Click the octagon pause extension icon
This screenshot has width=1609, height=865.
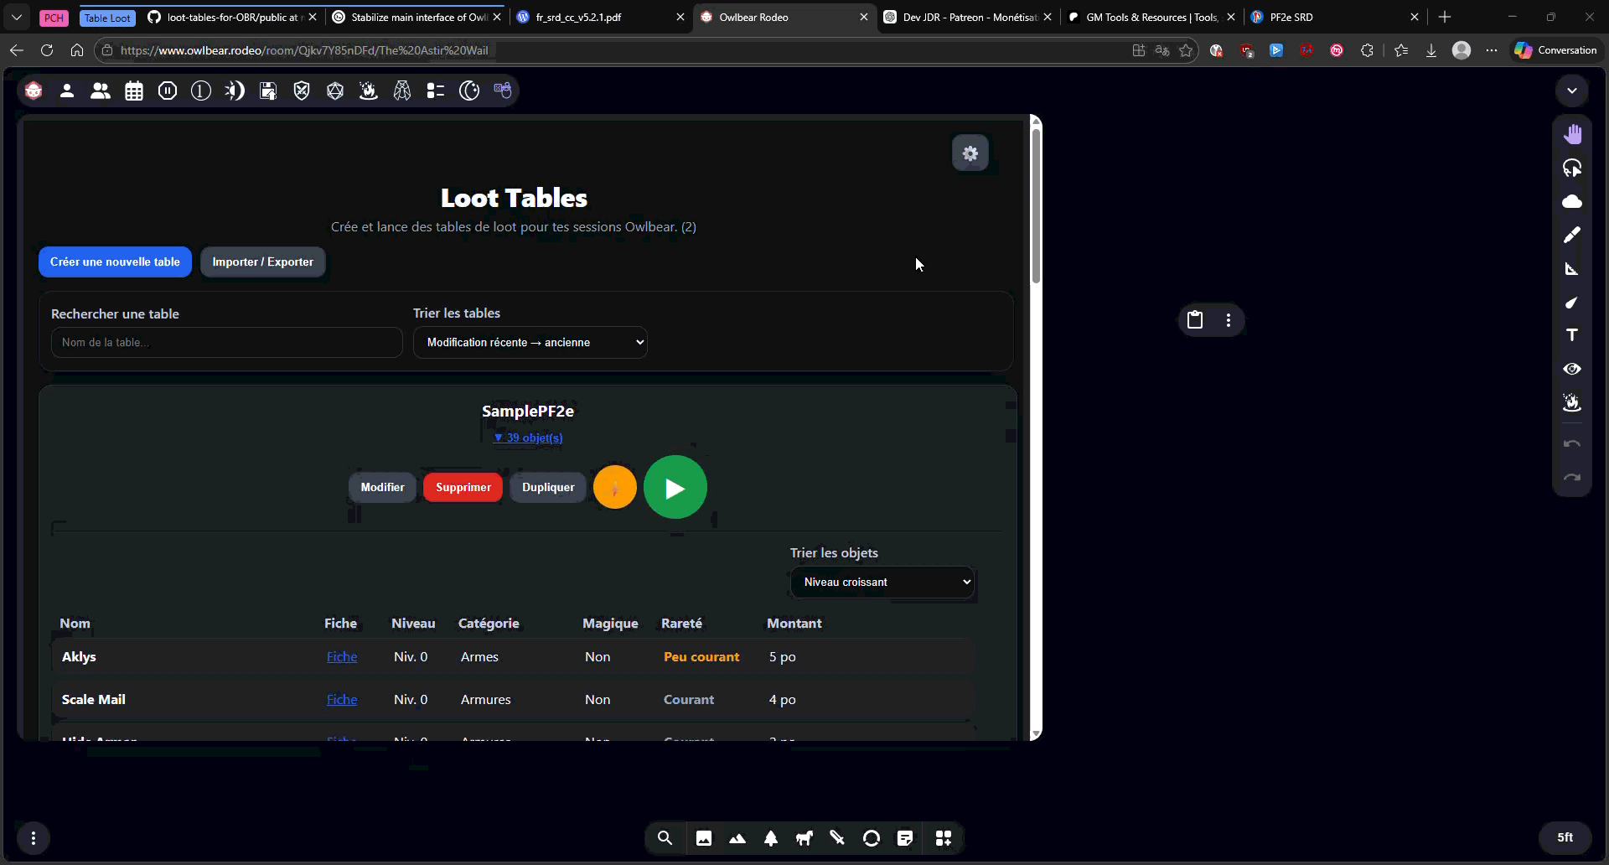pos(168,91)
